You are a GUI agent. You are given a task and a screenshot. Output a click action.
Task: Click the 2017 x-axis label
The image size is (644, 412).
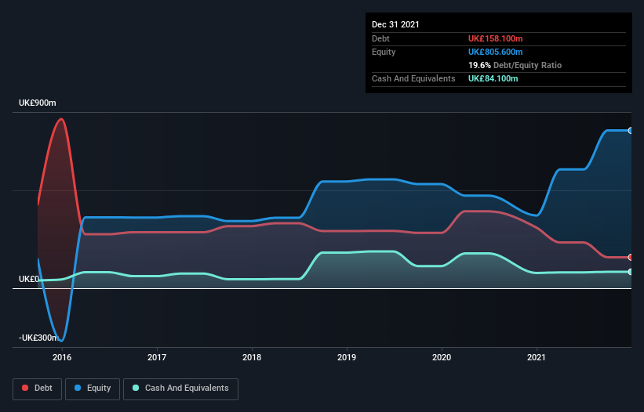(157, 357)
